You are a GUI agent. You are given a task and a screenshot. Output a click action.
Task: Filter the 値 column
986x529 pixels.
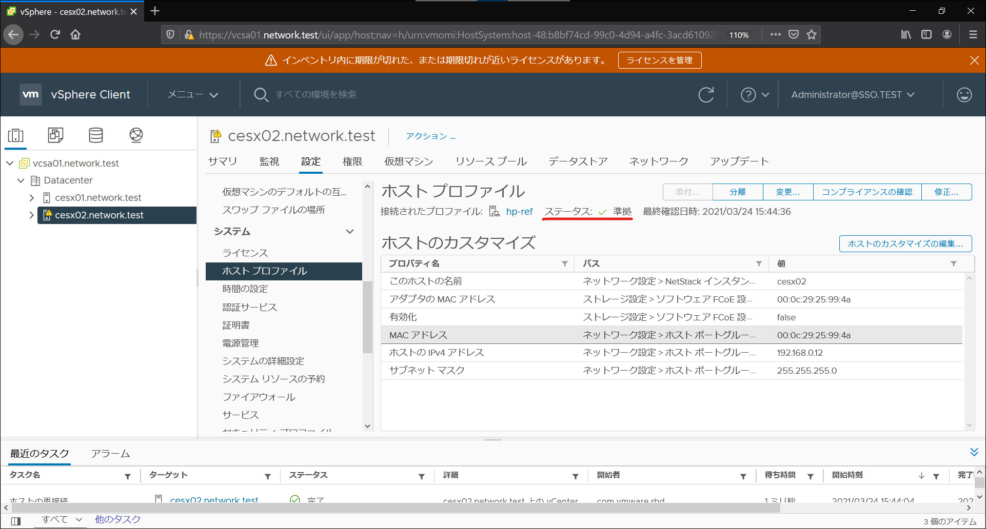953,263
